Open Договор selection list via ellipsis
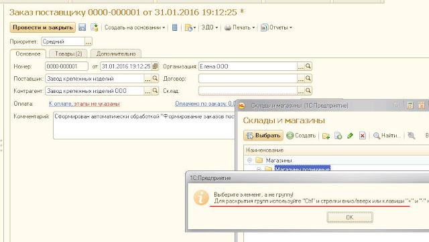Screen dimensions: 429x242 (x=301, y=79)
